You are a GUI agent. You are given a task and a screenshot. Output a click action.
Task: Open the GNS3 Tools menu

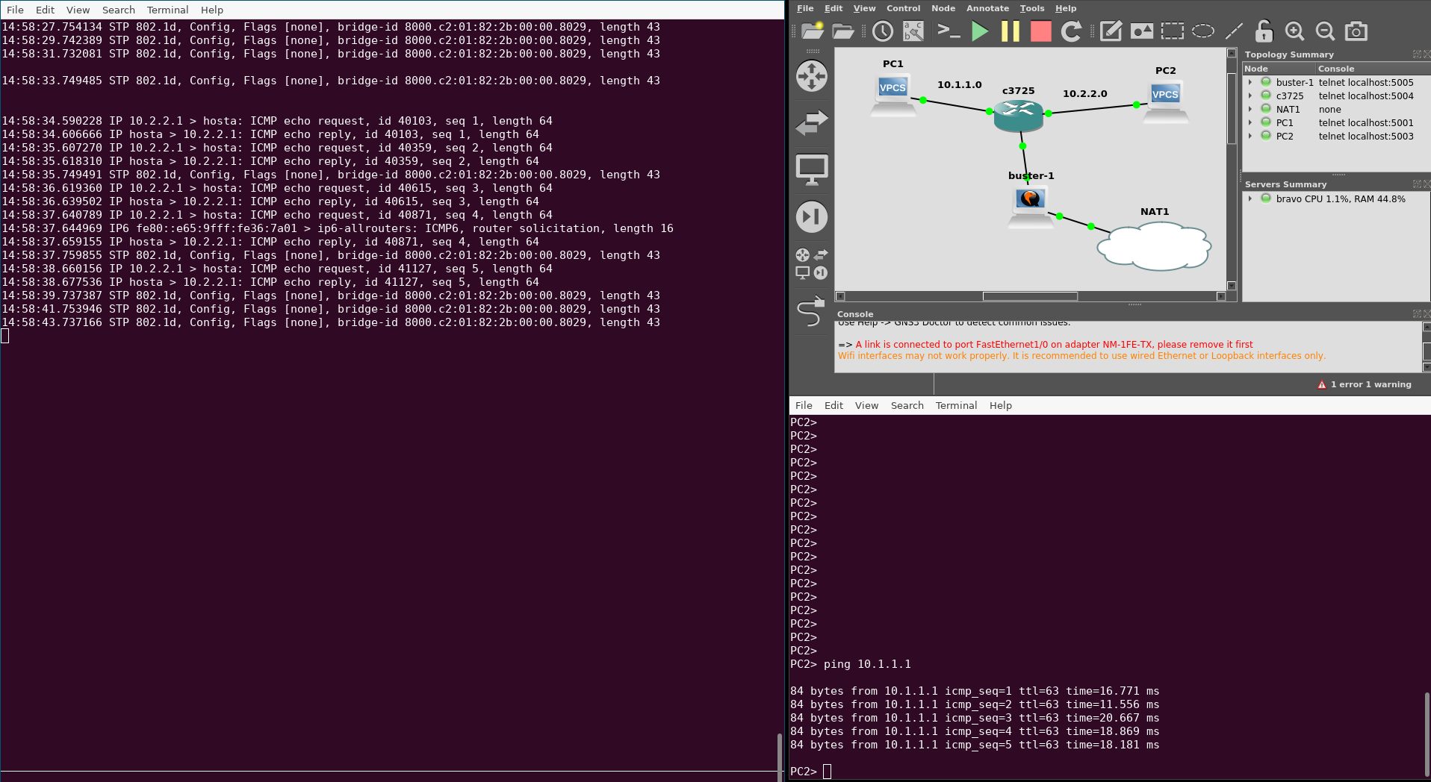click(x=1032, y=8)
